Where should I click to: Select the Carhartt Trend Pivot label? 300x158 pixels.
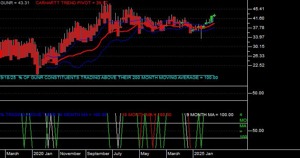pos(72,3)
